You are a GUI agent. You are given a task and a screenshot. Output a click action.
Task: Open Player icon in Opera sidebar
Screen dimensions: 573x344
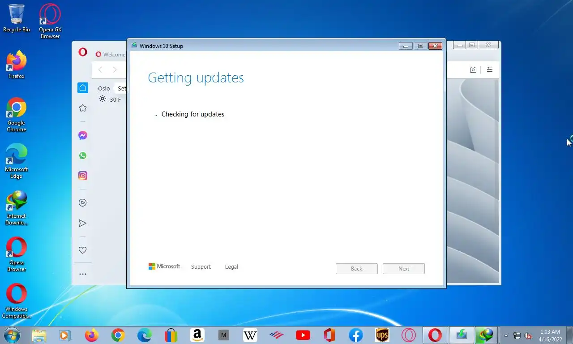click(x=83, y=203)
